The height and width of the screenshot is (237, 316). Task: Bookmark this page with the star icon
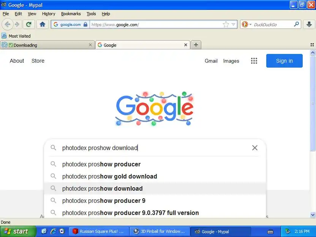[226, 25]
